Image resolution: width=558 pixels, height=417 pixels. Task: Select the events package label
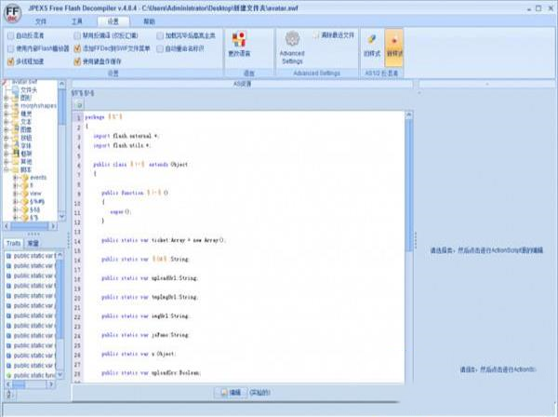tap(38, 178)
